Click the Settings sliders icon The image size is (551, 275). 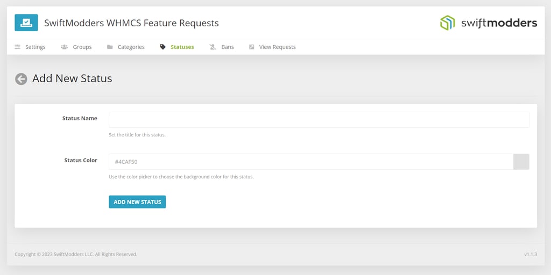click(x=18, y=47)
